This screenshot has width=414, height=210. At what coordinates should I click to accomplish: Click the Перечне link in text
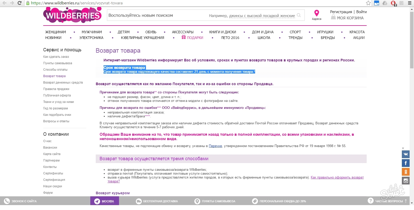click(215, 146)
